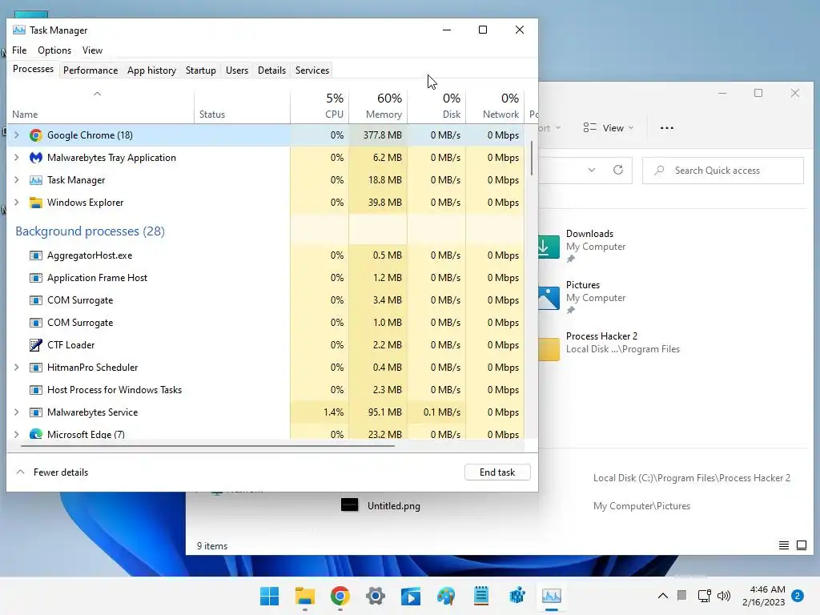Image resolution: width=820 pixels, height=615 pixels.
Task: Click the CTF Loader icon
Action: coord(35,345)
